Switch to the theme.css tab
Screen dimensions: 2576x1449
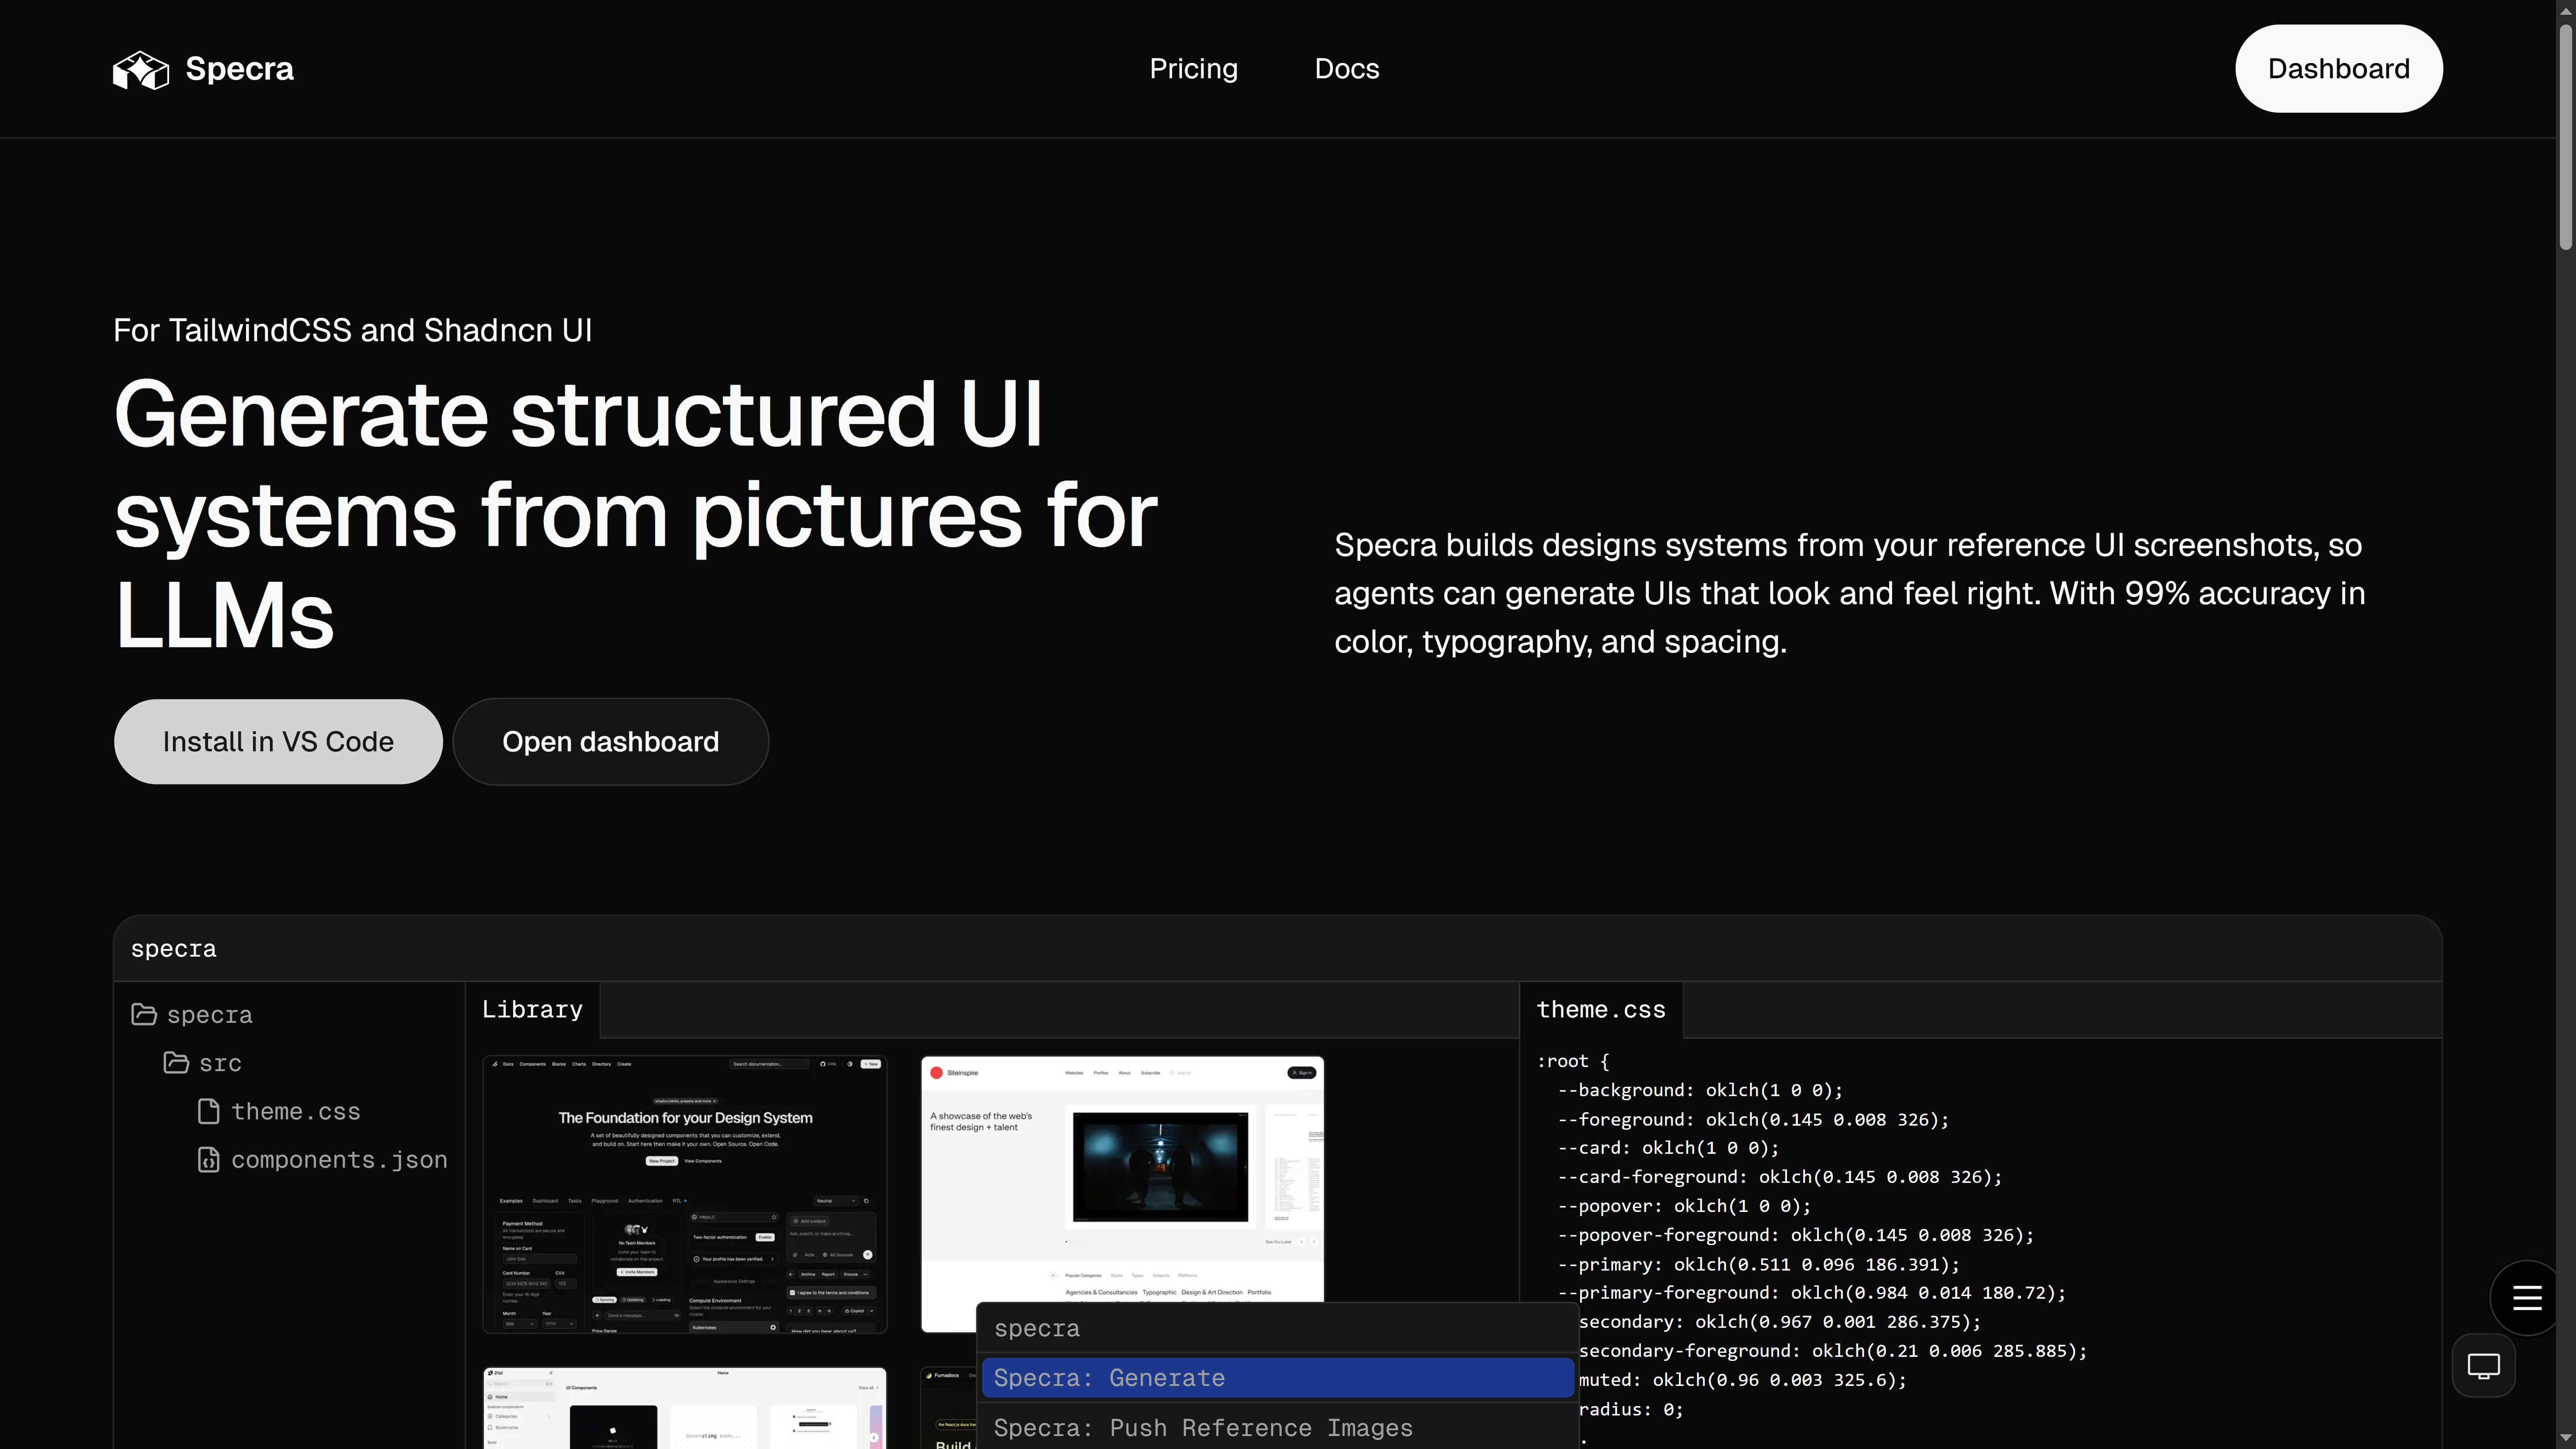(x=1600, y=1010)
